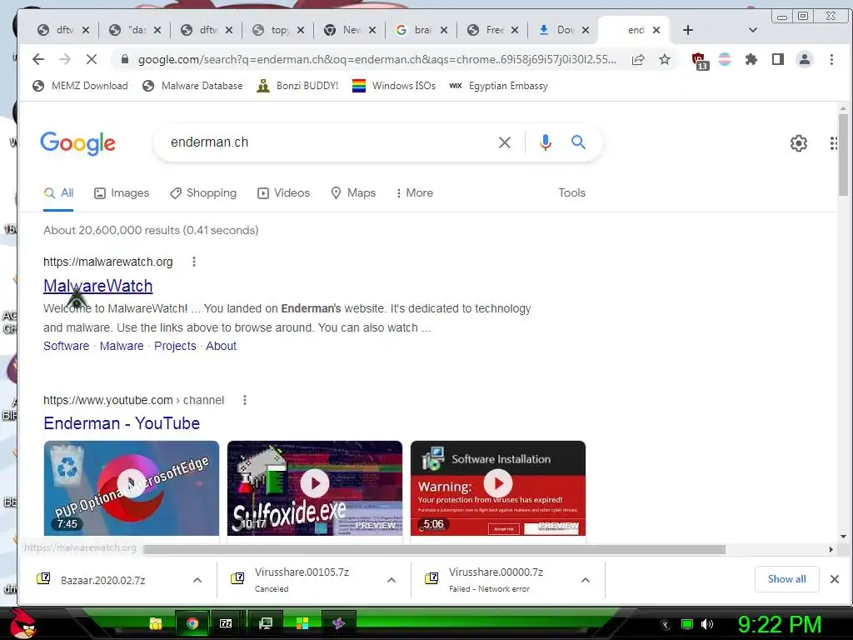Image resolution: width=853 pixels, height=640 pixels.
Task: Open the MEMZ Download bookmark
Action: 81,86
